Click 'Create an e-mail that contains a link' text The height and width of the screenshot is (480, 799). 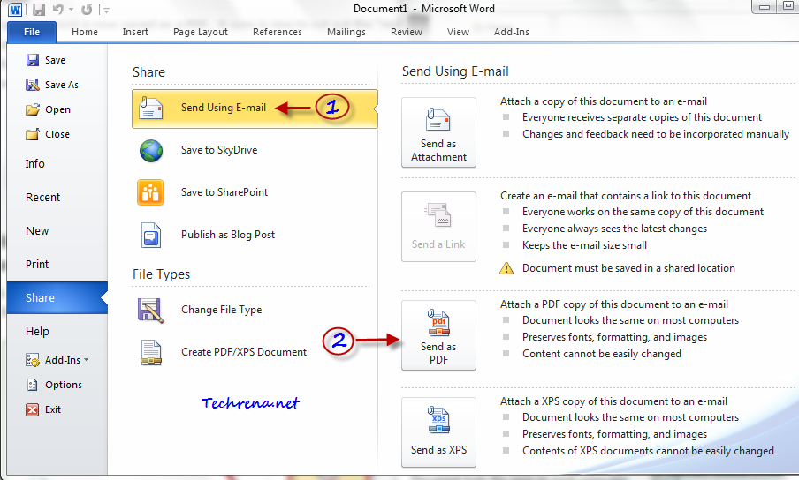click(625, 196)
